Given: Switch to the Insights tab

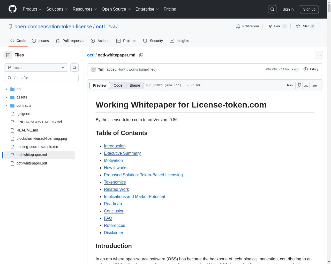Looking at the screenshot, I should click(179, 41).
